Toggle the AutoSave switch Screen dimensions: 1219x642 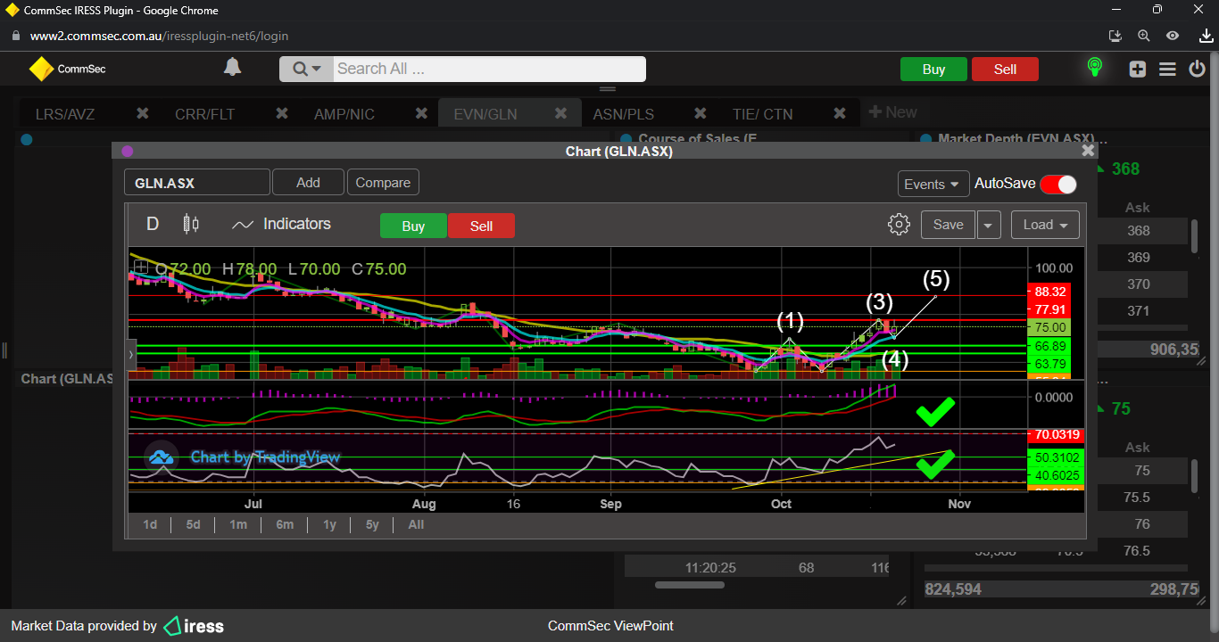tap(1057, 184)
